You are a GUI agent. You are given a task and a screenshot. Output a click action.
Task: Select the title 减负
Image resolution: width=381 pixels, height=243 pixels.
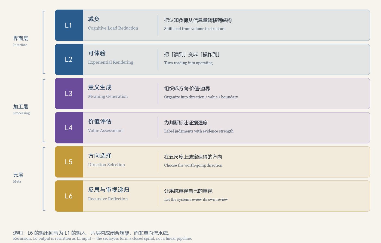94,19
